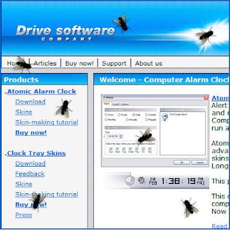Toggle the Sun day checkbox
Image resolution: width=230 pixels, height=230 pixels.
(x=111, y=149)
